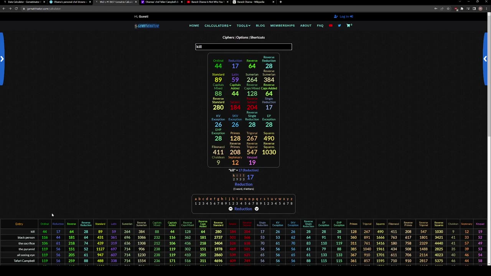Select the Septenary value 12
Viewport: 491px width, 276px height.
[x=235, y=163]
